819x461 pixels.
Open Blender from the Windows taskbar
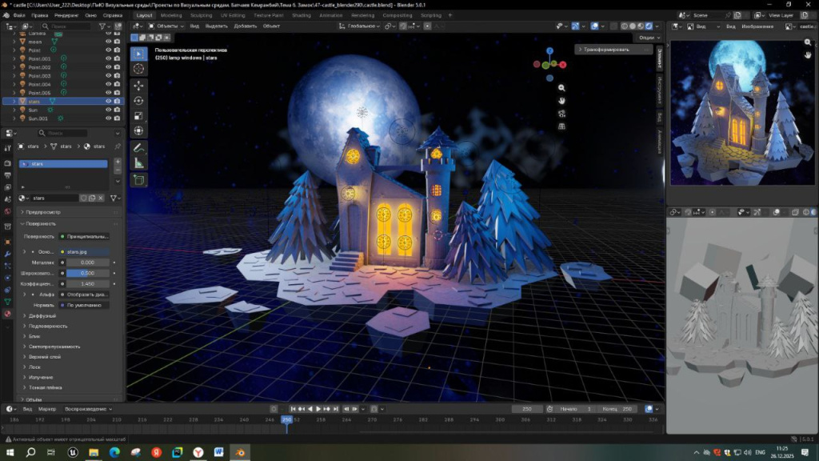click(x=239, y=452)
